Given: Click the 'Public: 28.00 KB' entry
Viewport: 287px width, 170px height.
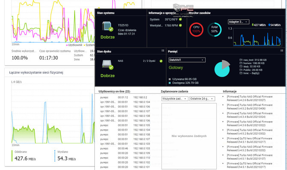Looking at the screenshot, I should [x=253, y=70].
